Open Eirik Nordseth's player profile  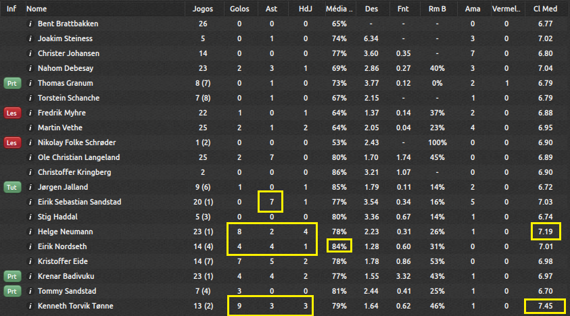click(62, 246)
